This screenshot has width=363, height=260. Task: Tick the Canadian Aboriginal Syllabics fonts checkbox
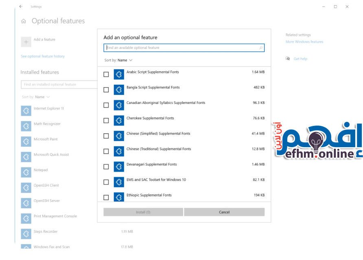point(106,105)
